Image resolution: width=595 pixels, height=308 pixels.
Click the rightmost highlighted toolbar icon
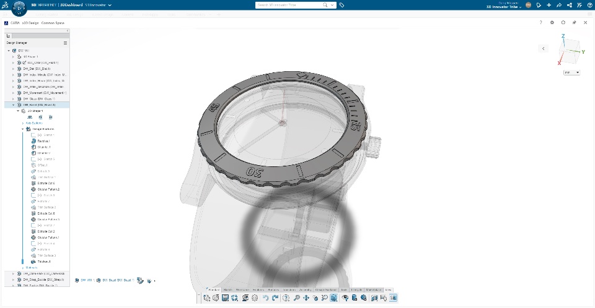coord(393,298)
